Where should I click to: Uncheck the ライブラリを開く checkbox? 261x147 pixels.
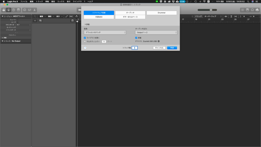coord(85,38)
